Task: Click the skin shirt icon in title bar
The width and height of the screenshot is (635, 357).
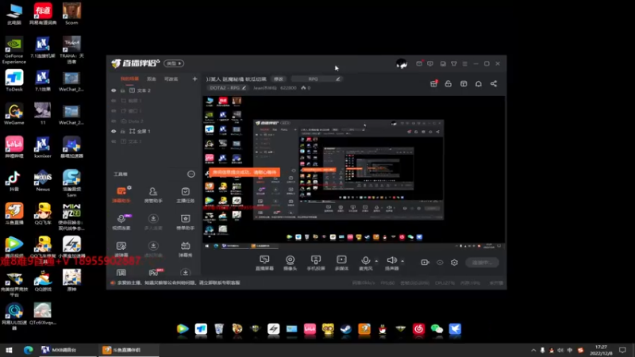Action: 454,63
